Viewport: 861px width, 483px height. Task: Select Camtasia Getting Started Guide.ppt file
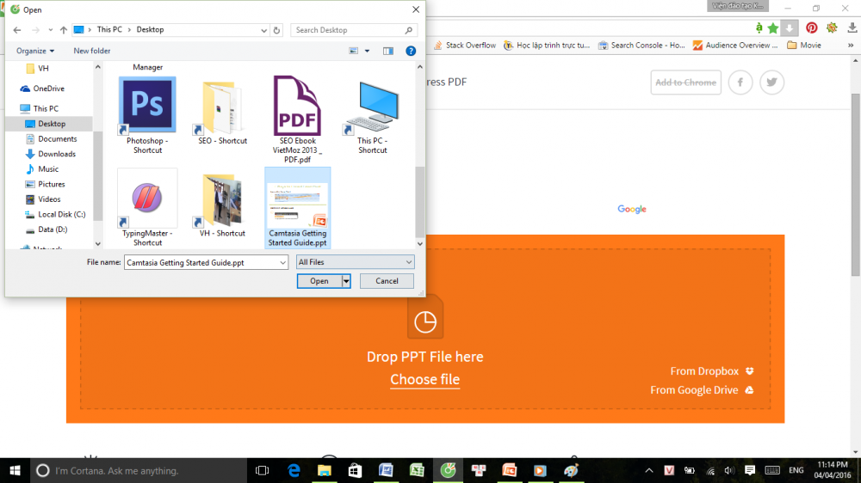[298, 208]
